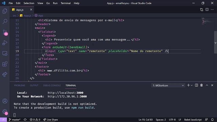Open the Run menu
217x122 pixels.
(55, 3)
